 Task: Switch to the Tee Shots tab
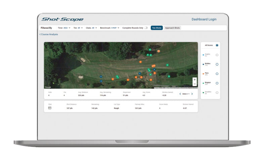(157, 28)
